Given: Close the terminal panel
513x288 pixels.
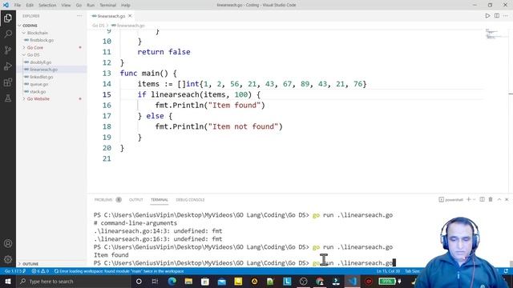Looking at the screenshot, I should click(x=507, y=199).
